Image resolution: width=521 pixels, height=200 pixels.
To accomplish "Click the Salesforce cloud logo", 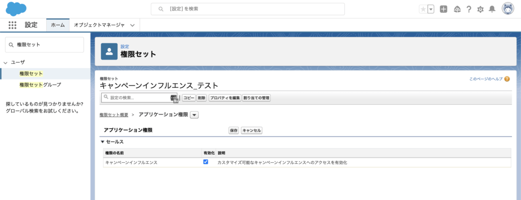I will [x=16, y=9].
